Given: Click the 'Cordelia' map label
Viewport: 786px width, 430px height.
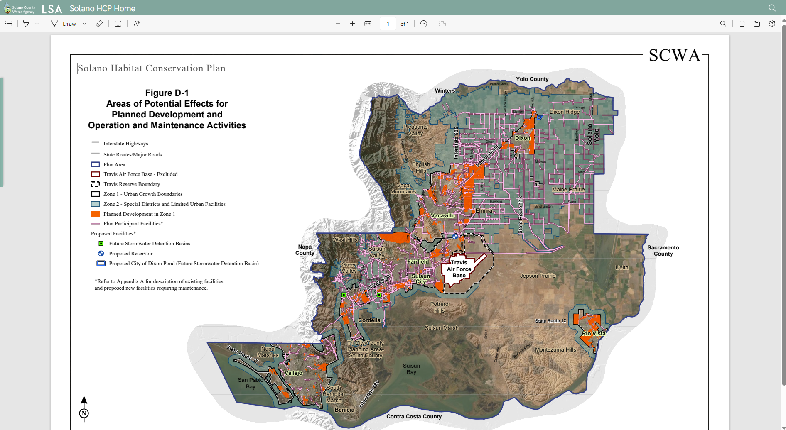Looking at the screenshot, I should 369,320.
